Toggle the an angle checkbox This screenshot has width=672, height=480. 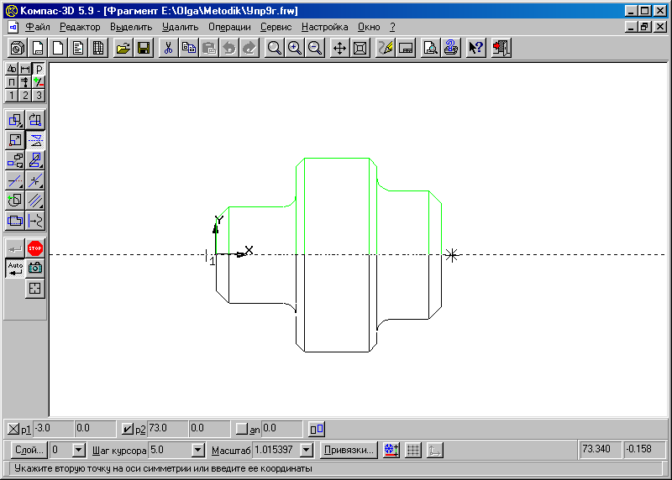tap(242, 429)
